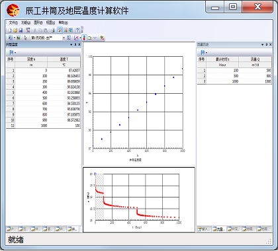This screenshot has height=251, width=278.
Task: Open right panel's notebook icon dropdown
Action: click(x=204, y=52)
